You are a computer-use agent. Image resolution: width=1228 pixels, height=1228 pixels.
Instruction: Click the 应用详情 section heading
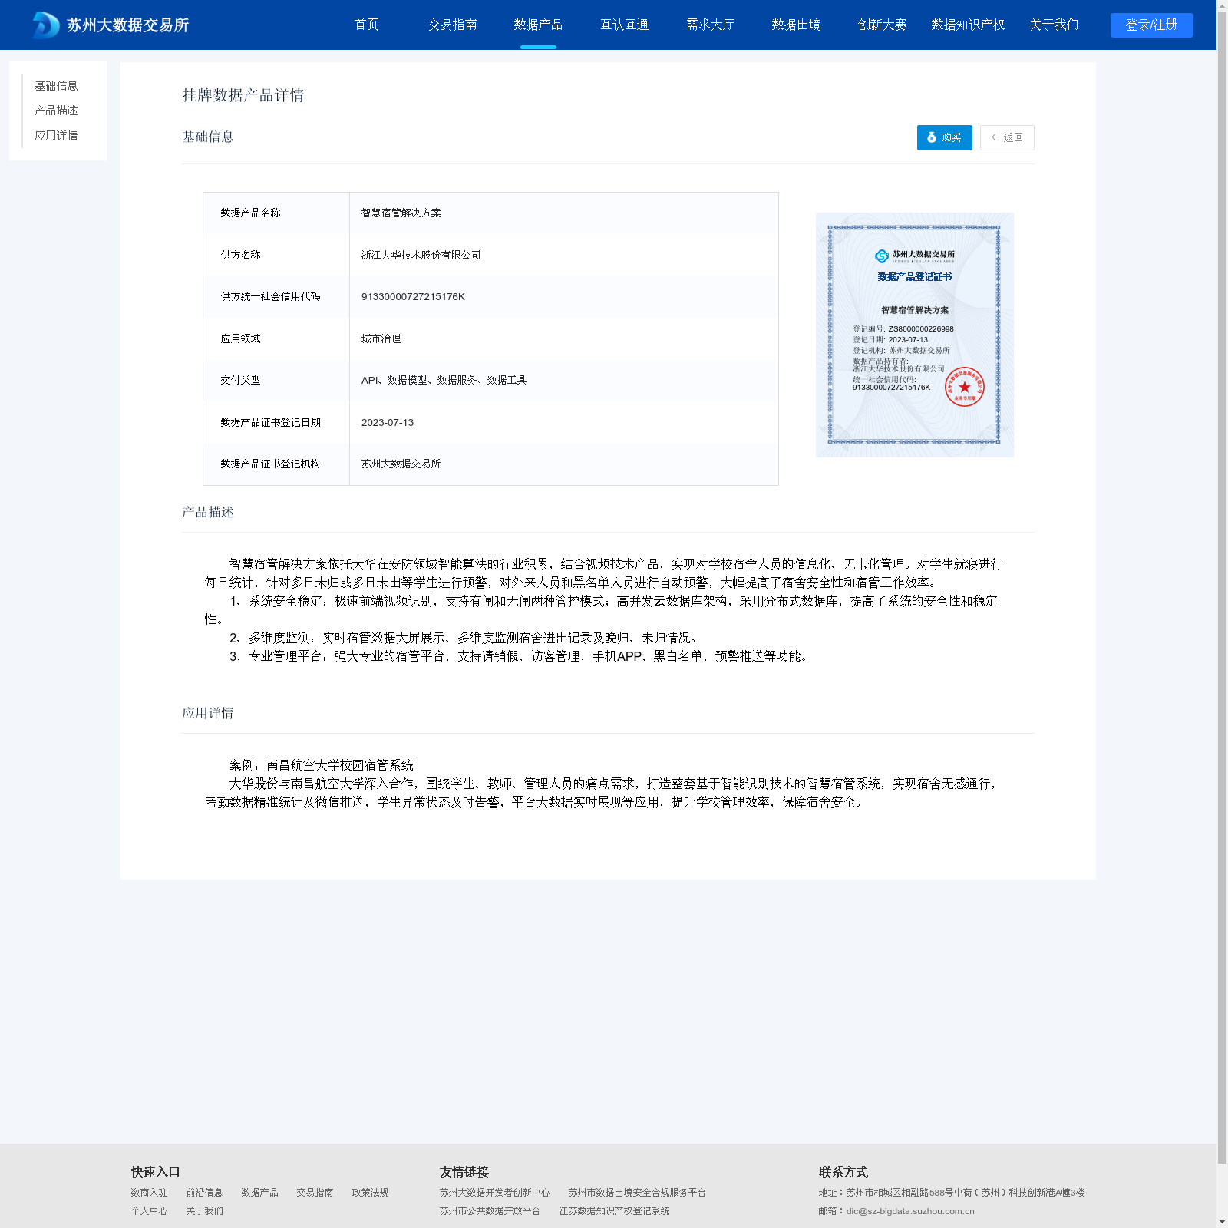[x=207, y=713]
